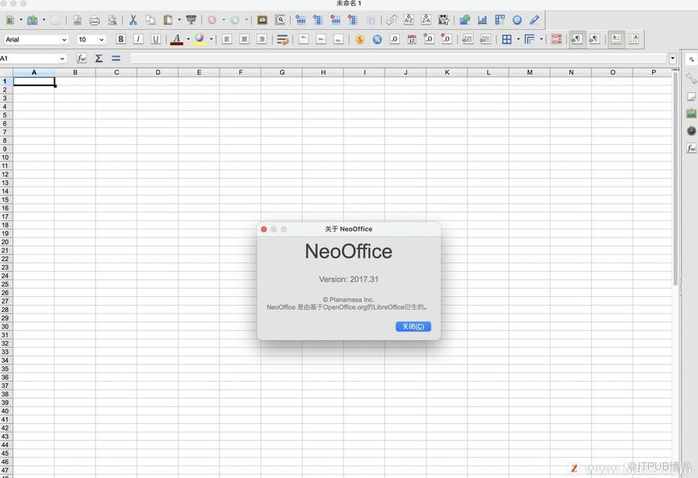Click the Open document icon
Viewport: 698px width, 478px height.
click(32, 20)
